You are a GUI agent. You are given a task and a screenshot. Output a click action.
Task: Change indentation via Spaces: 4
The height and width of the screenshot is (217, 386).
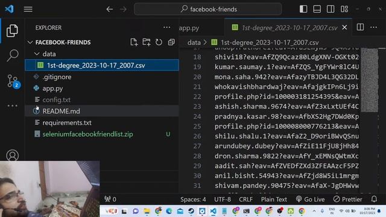pos(193,200)
